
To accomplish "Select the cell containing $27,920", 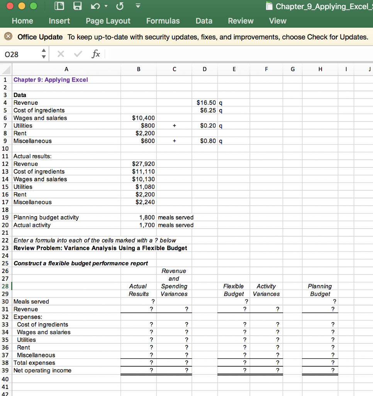I will [139, 164].
